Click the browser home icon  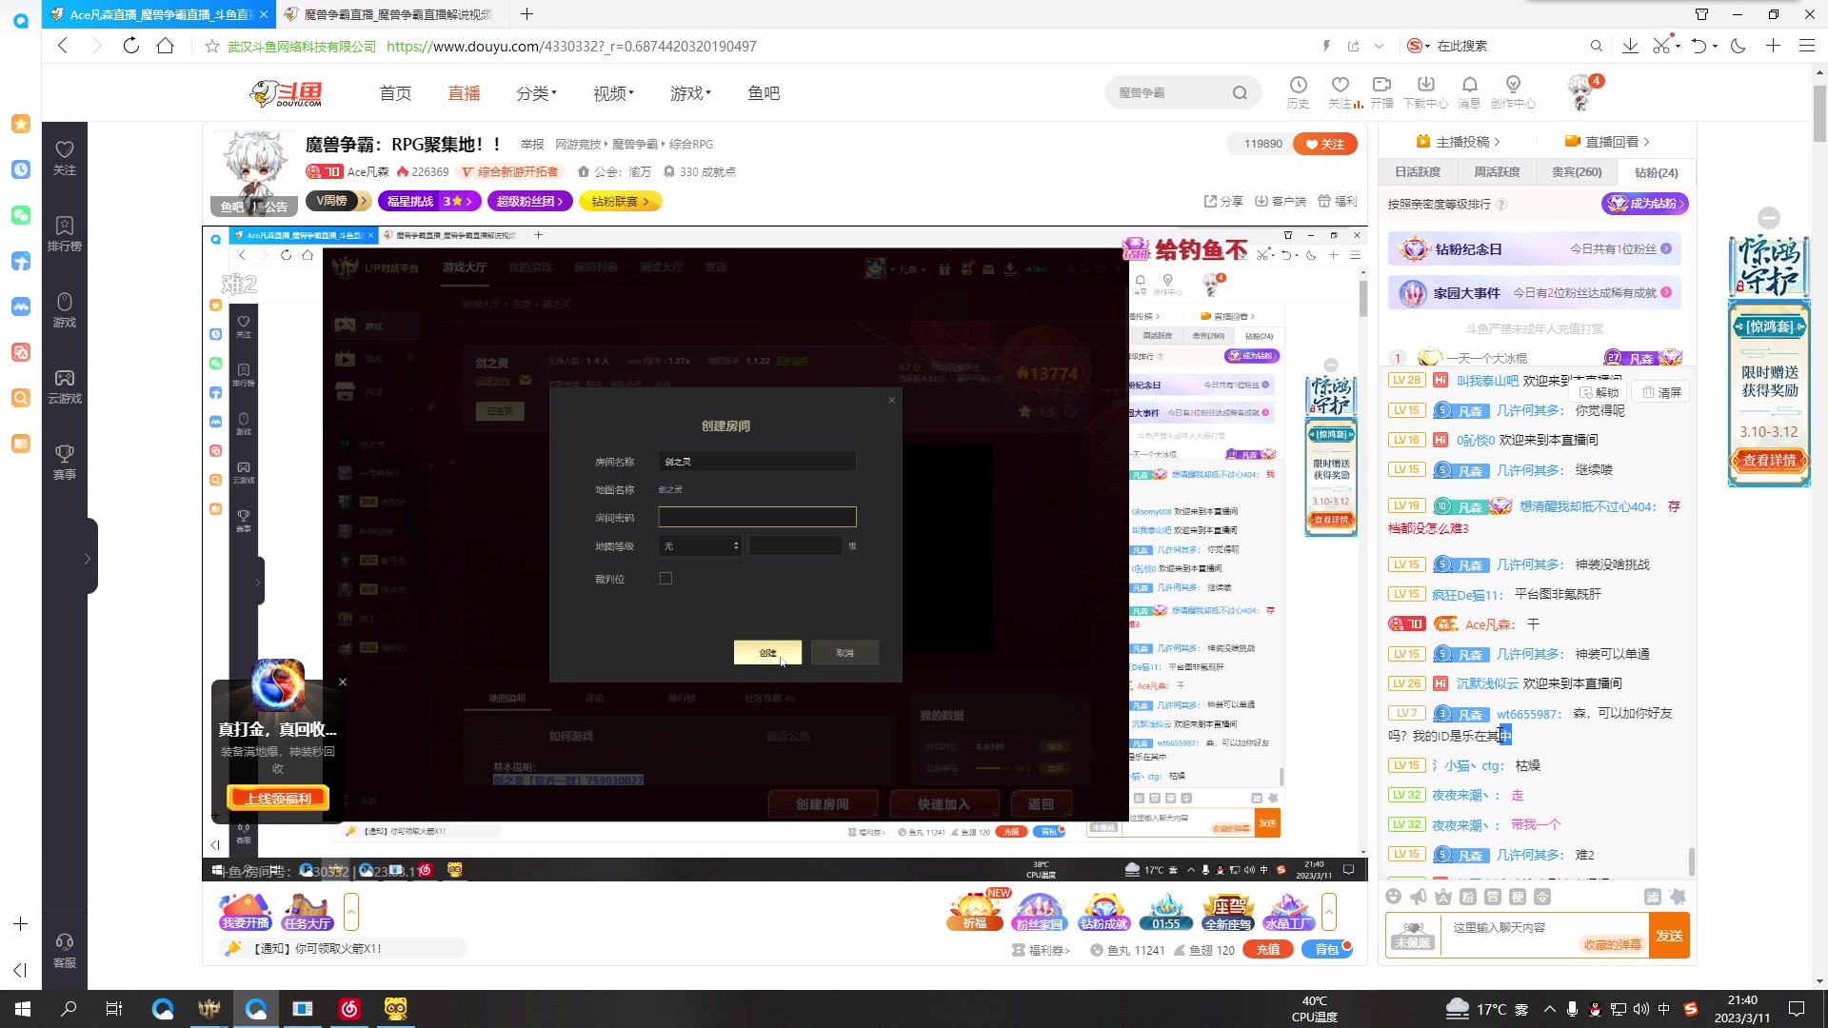(165, 46)
